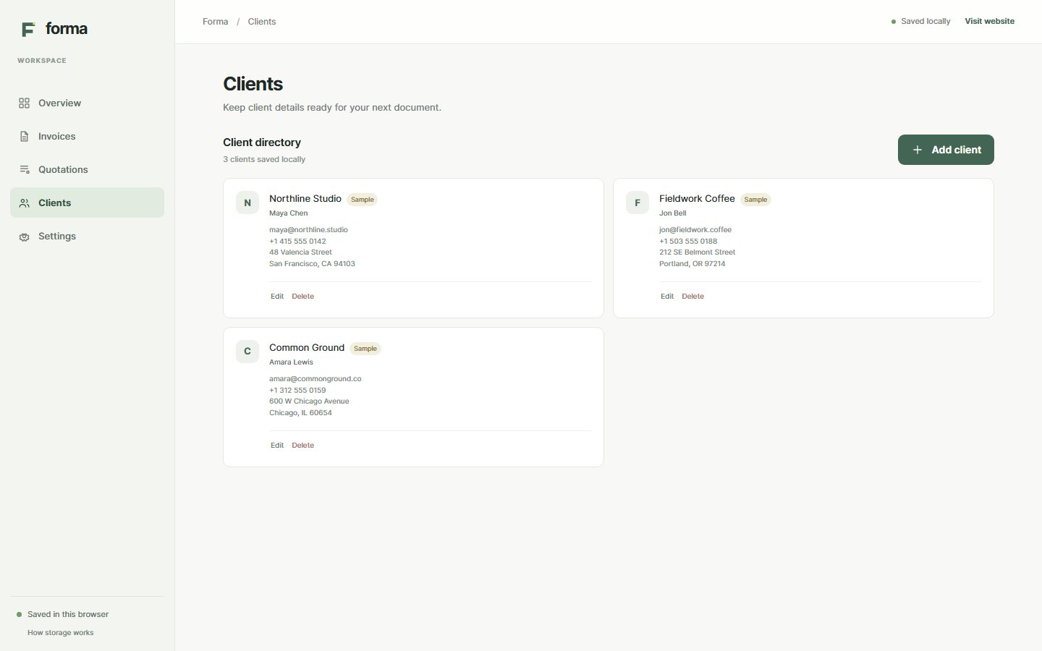This screenshot has height=651, width=1042.
Task: Edit the Common Ground client
Action: (277, 446)
